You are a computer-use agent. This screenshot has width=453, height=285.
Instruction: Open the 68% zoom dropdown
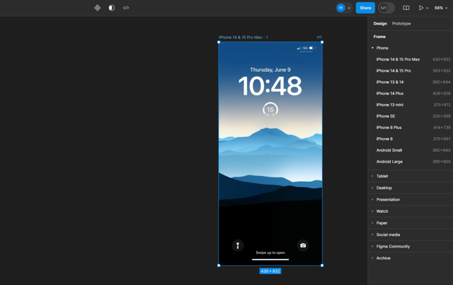click(x=441, y=8)
